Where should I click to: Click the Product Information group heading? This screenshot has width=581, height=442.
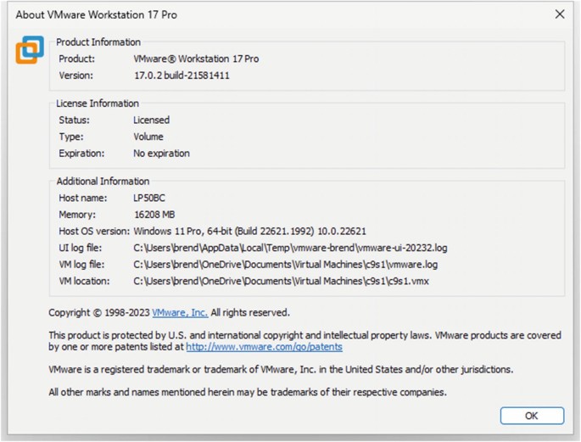tap(98, 42)
